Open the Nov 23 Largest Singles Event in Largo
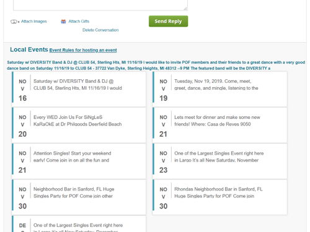 [219, 161]
